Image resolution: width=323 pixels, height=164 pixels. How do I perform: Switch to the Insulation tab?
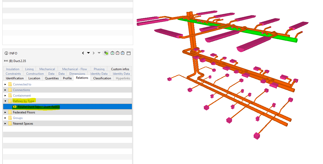click(x=13, y=69)
